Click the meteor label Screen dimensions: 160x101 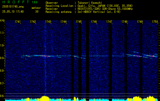pos(36,8)
